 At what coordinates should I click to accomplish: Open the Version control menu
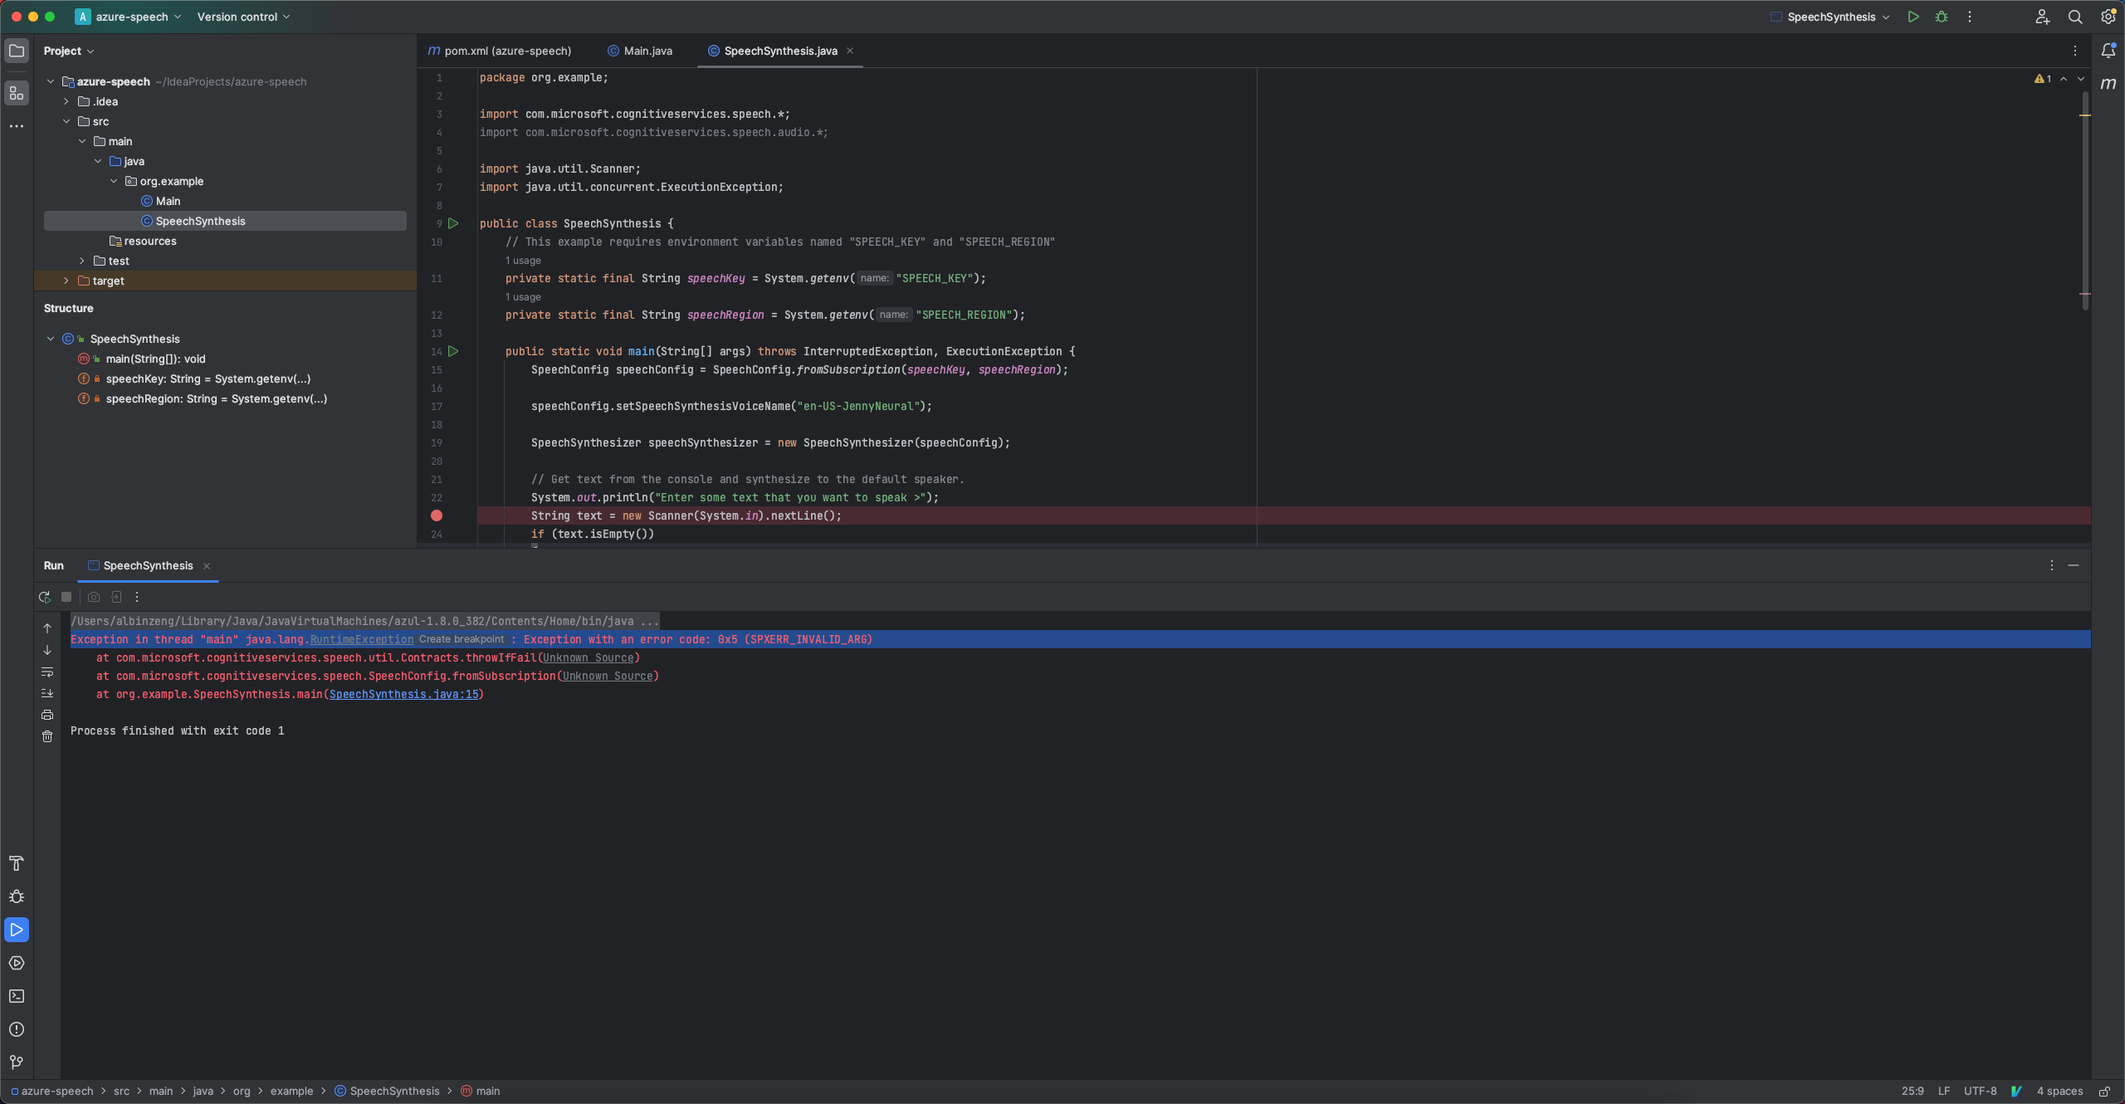point(238,16)
